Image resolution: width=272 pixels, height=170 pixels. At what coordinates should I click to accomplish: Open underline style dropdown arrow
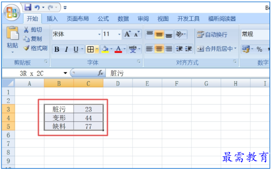click(82, 49)
